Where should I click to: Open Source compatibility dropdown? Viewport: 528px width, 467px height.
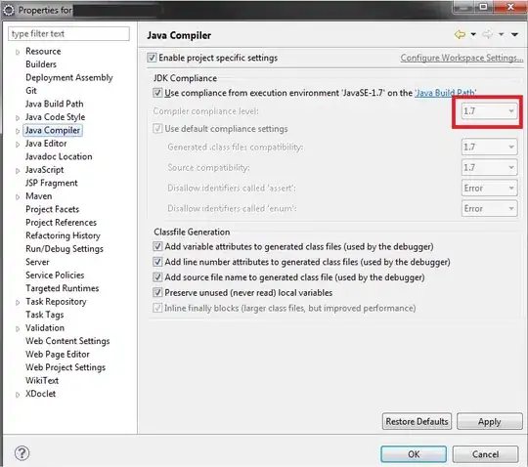(x=489, y=167)
